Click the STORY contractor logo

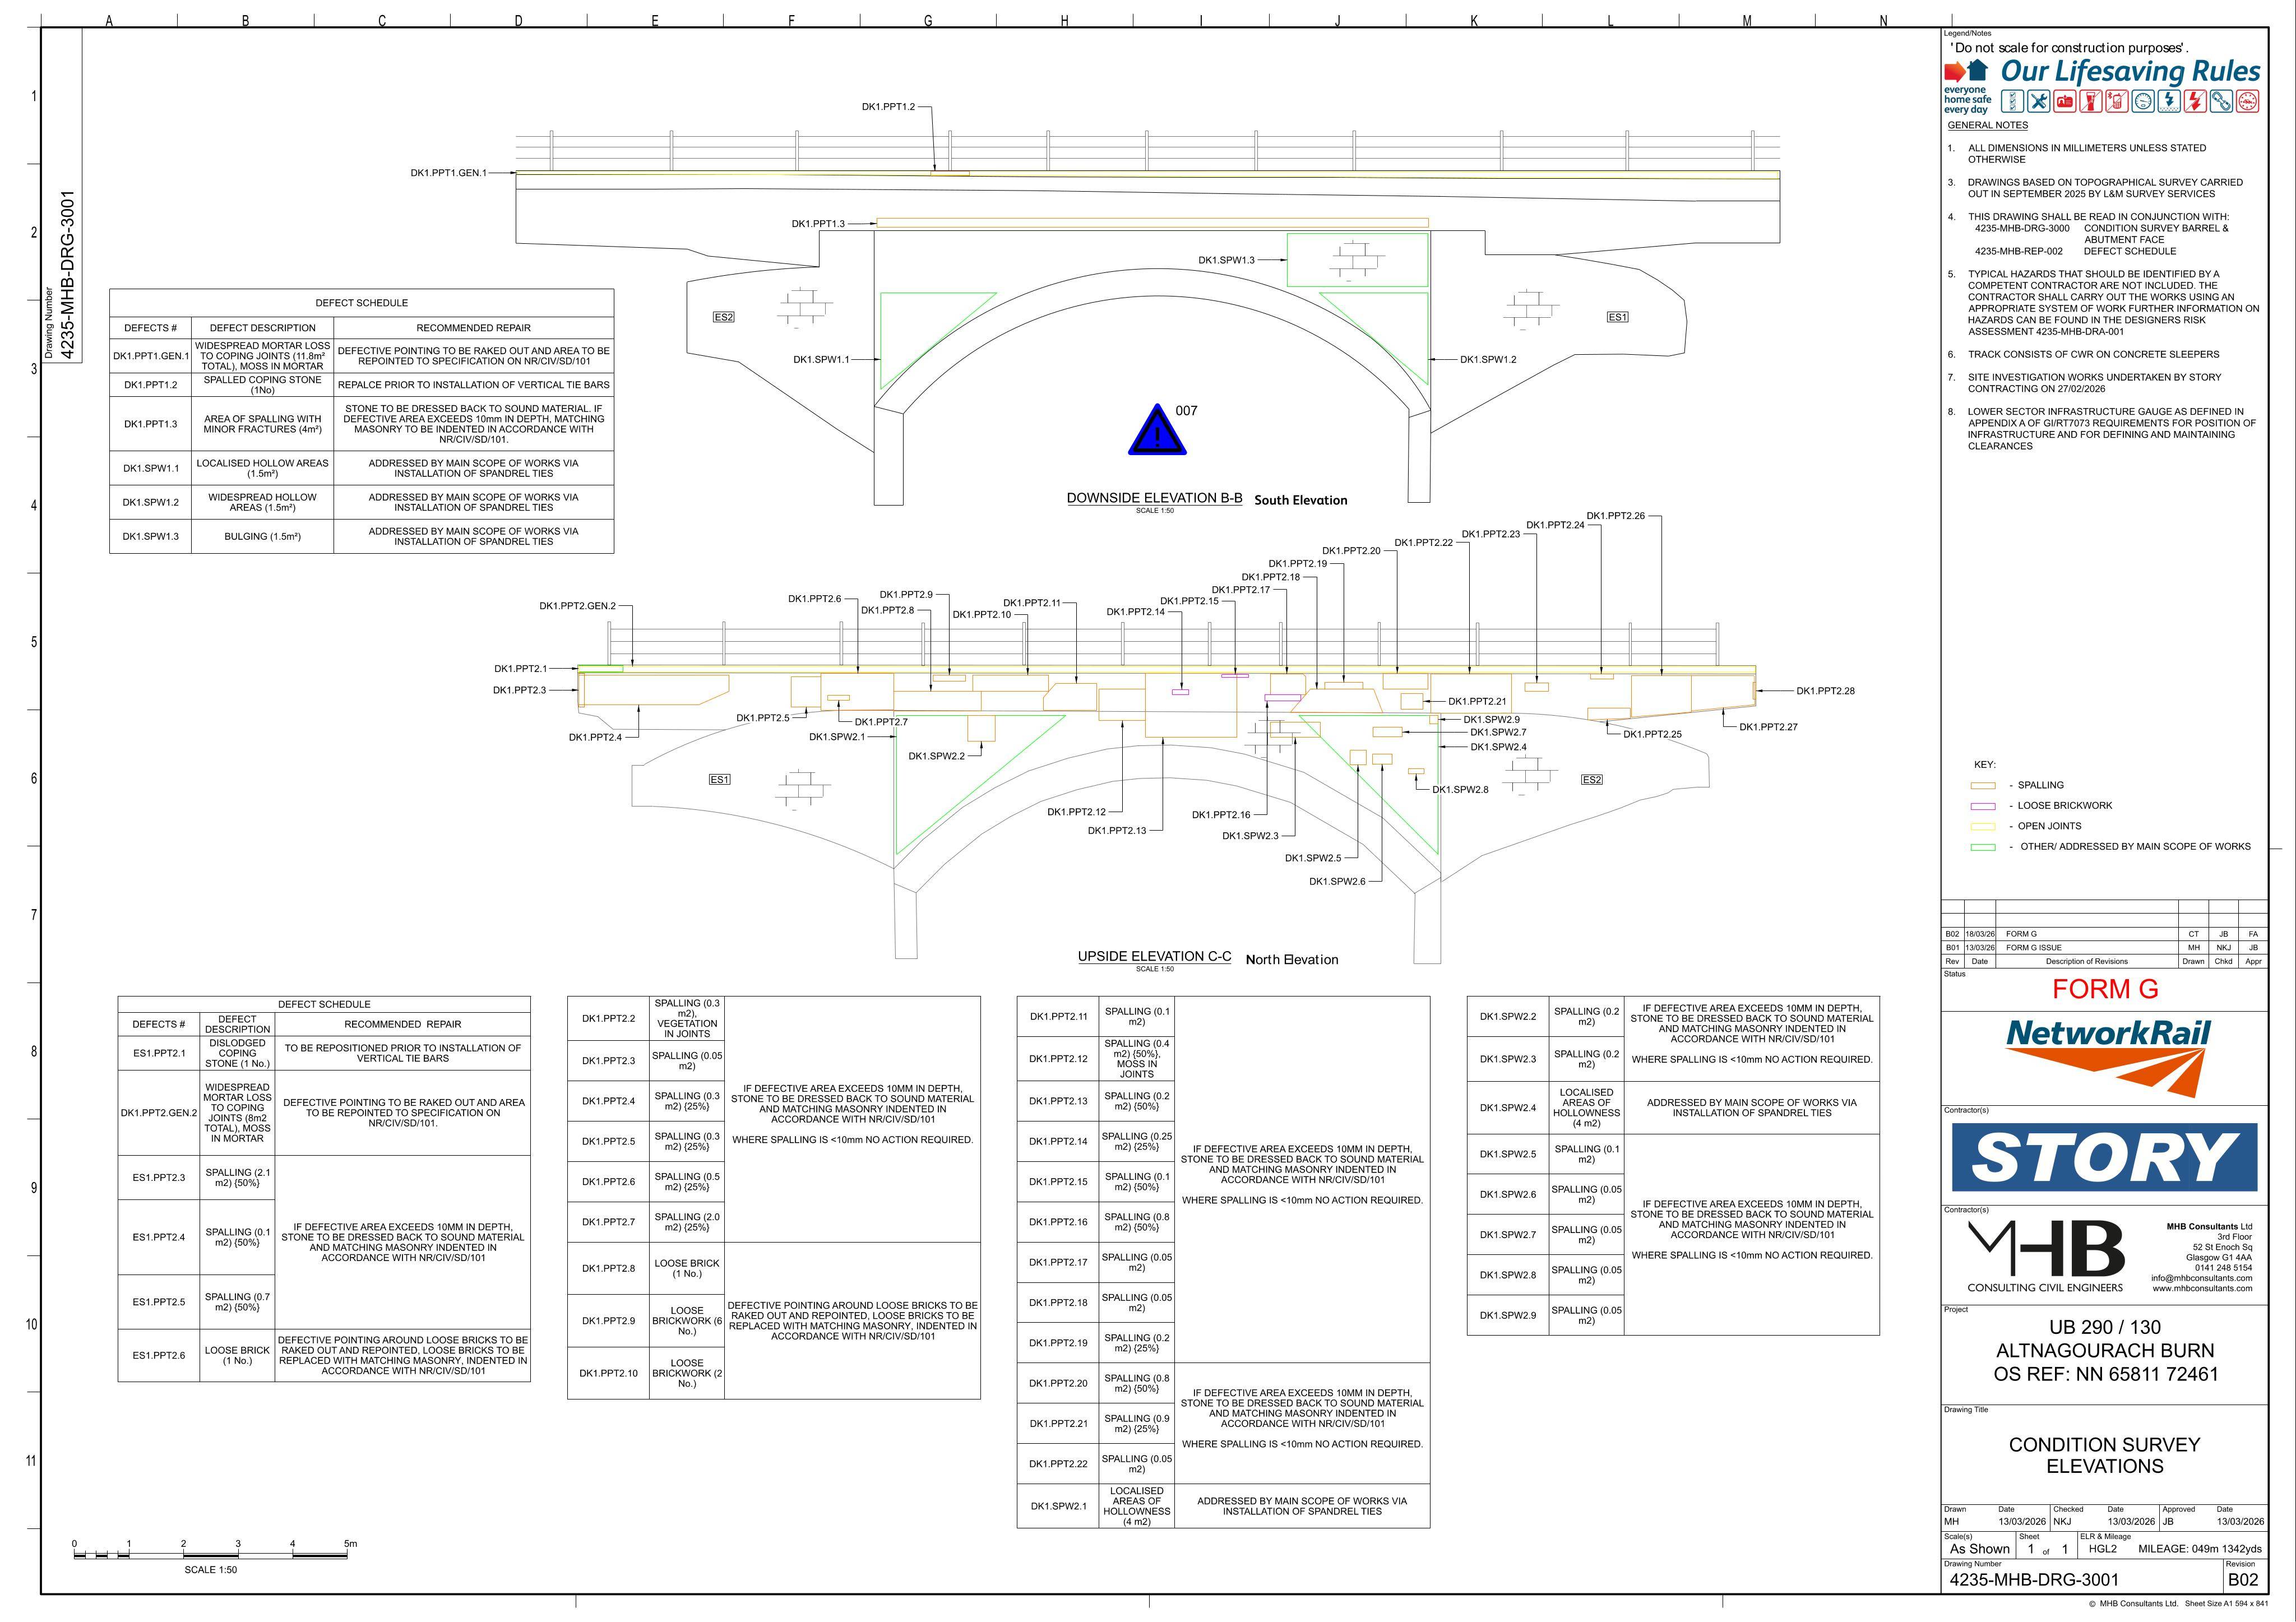(x=2104, y=1157)
